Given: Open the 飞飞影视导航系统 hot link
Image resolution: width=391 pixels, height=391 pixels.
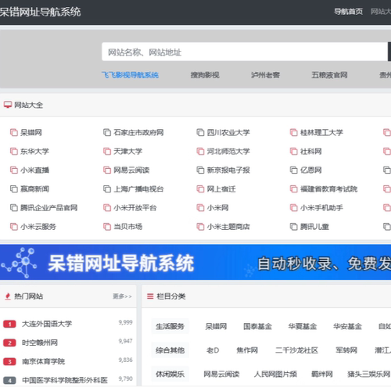Looking at the screenshot, I should coord(130,75).
